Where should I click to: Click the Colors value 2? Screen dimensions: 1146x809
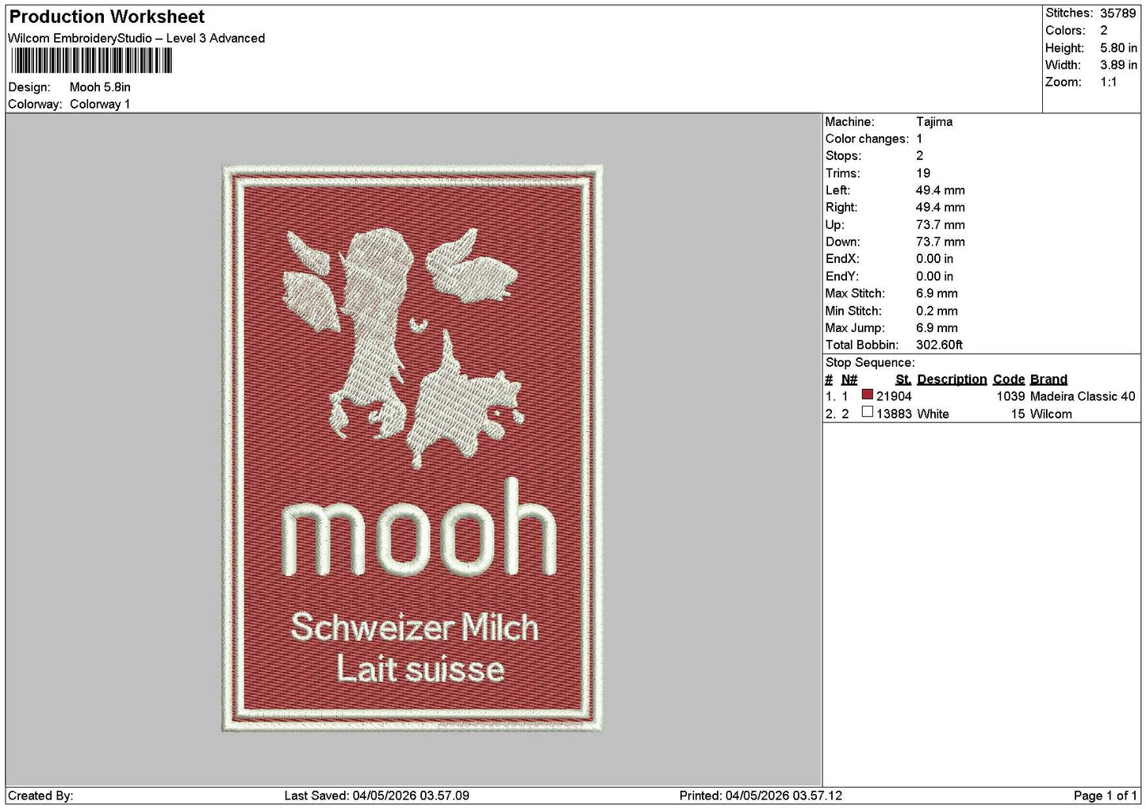tap(1103, 30)
